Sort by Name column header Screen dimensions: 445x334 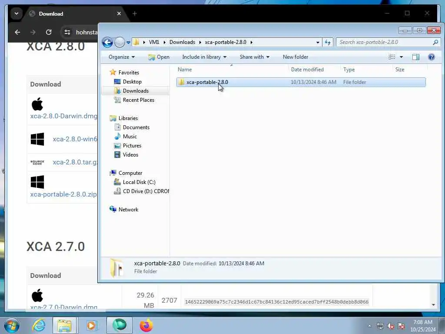tap(232, 69)
